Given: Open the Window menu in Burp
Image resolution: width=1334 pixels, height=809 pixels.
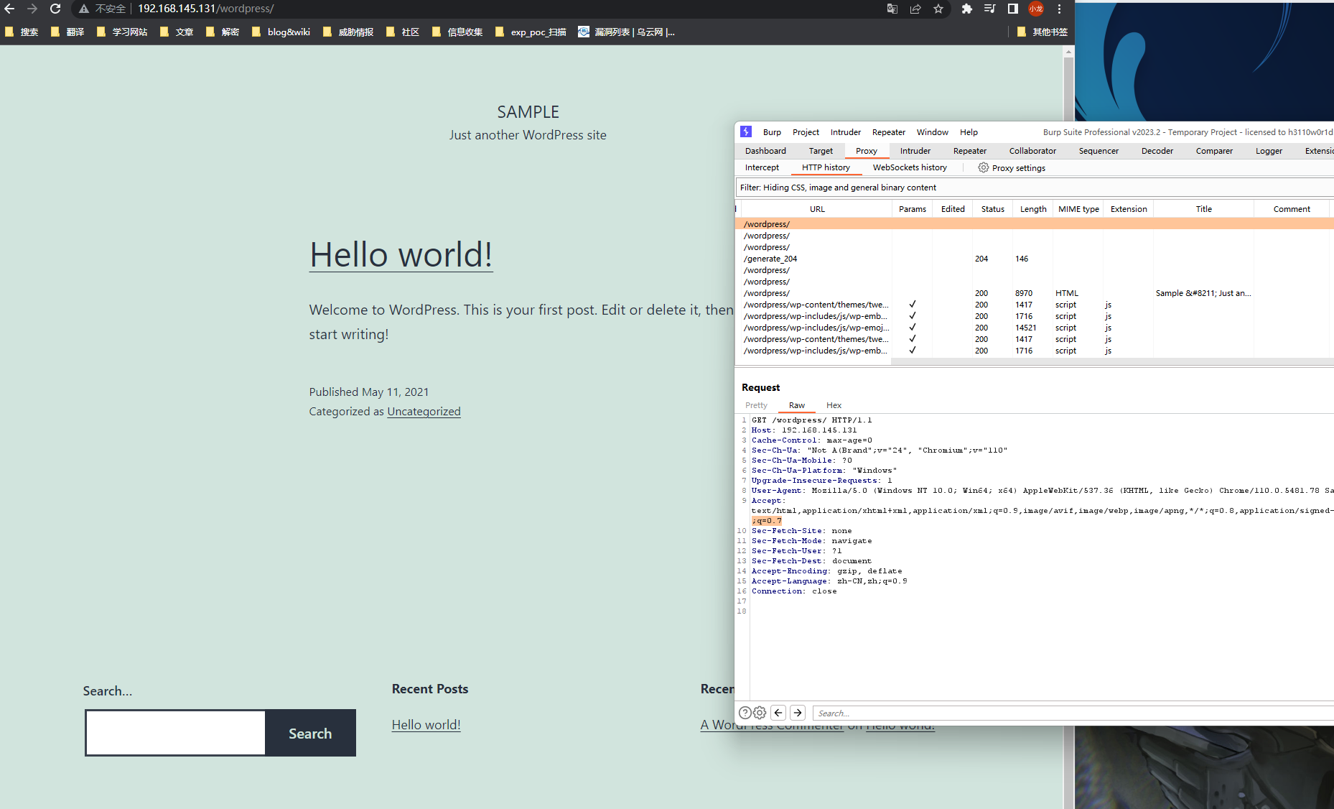Looking at the screenshot, I should click(932, 132).
